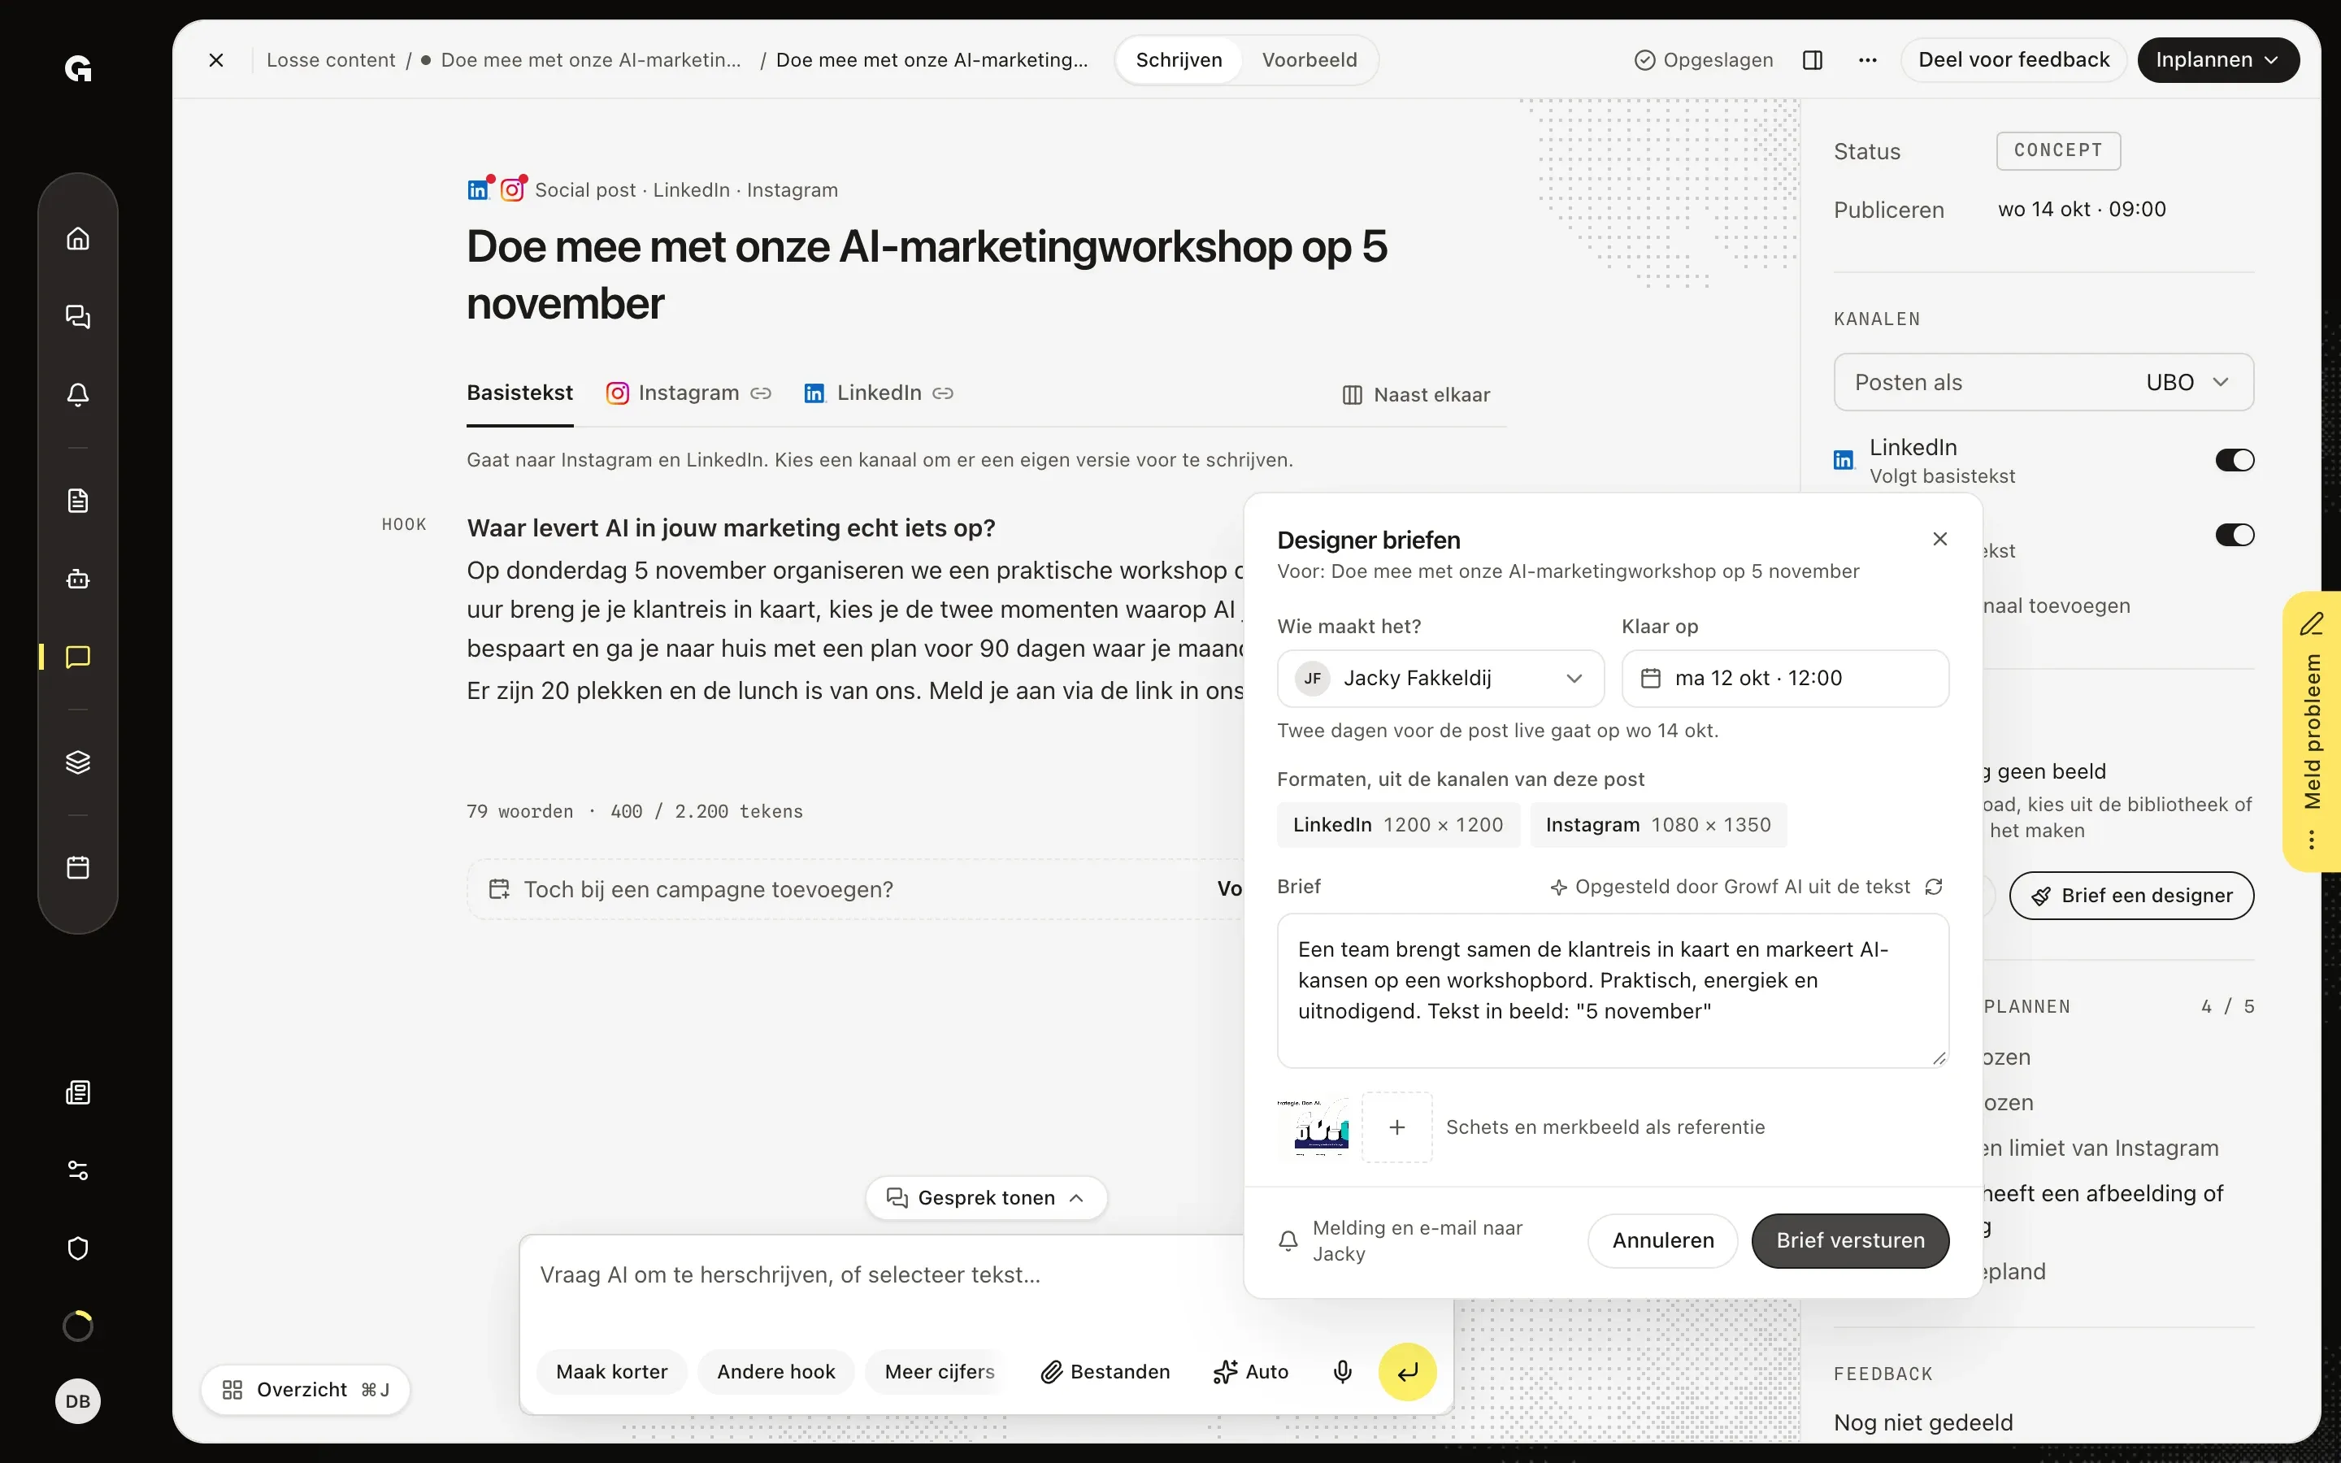Open the Klaar op date picker

click(x=1785, y=679)
